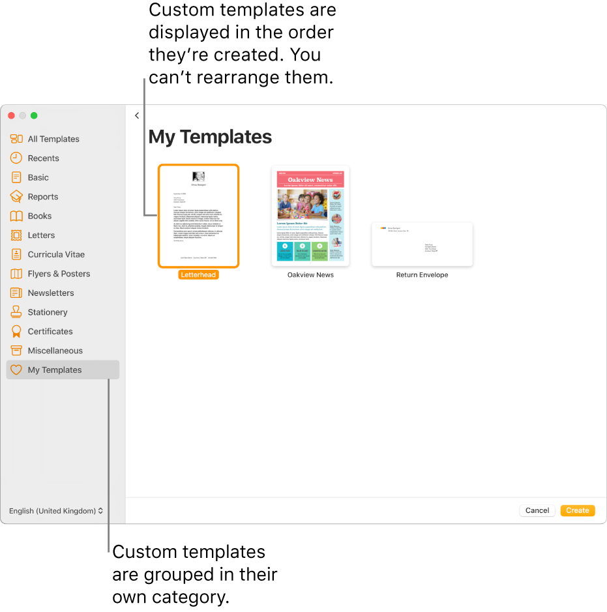Image resolution: width=607 pixels, height=612 pixels.
Task: Select the Certificates category icon
Action: [17, 331]
